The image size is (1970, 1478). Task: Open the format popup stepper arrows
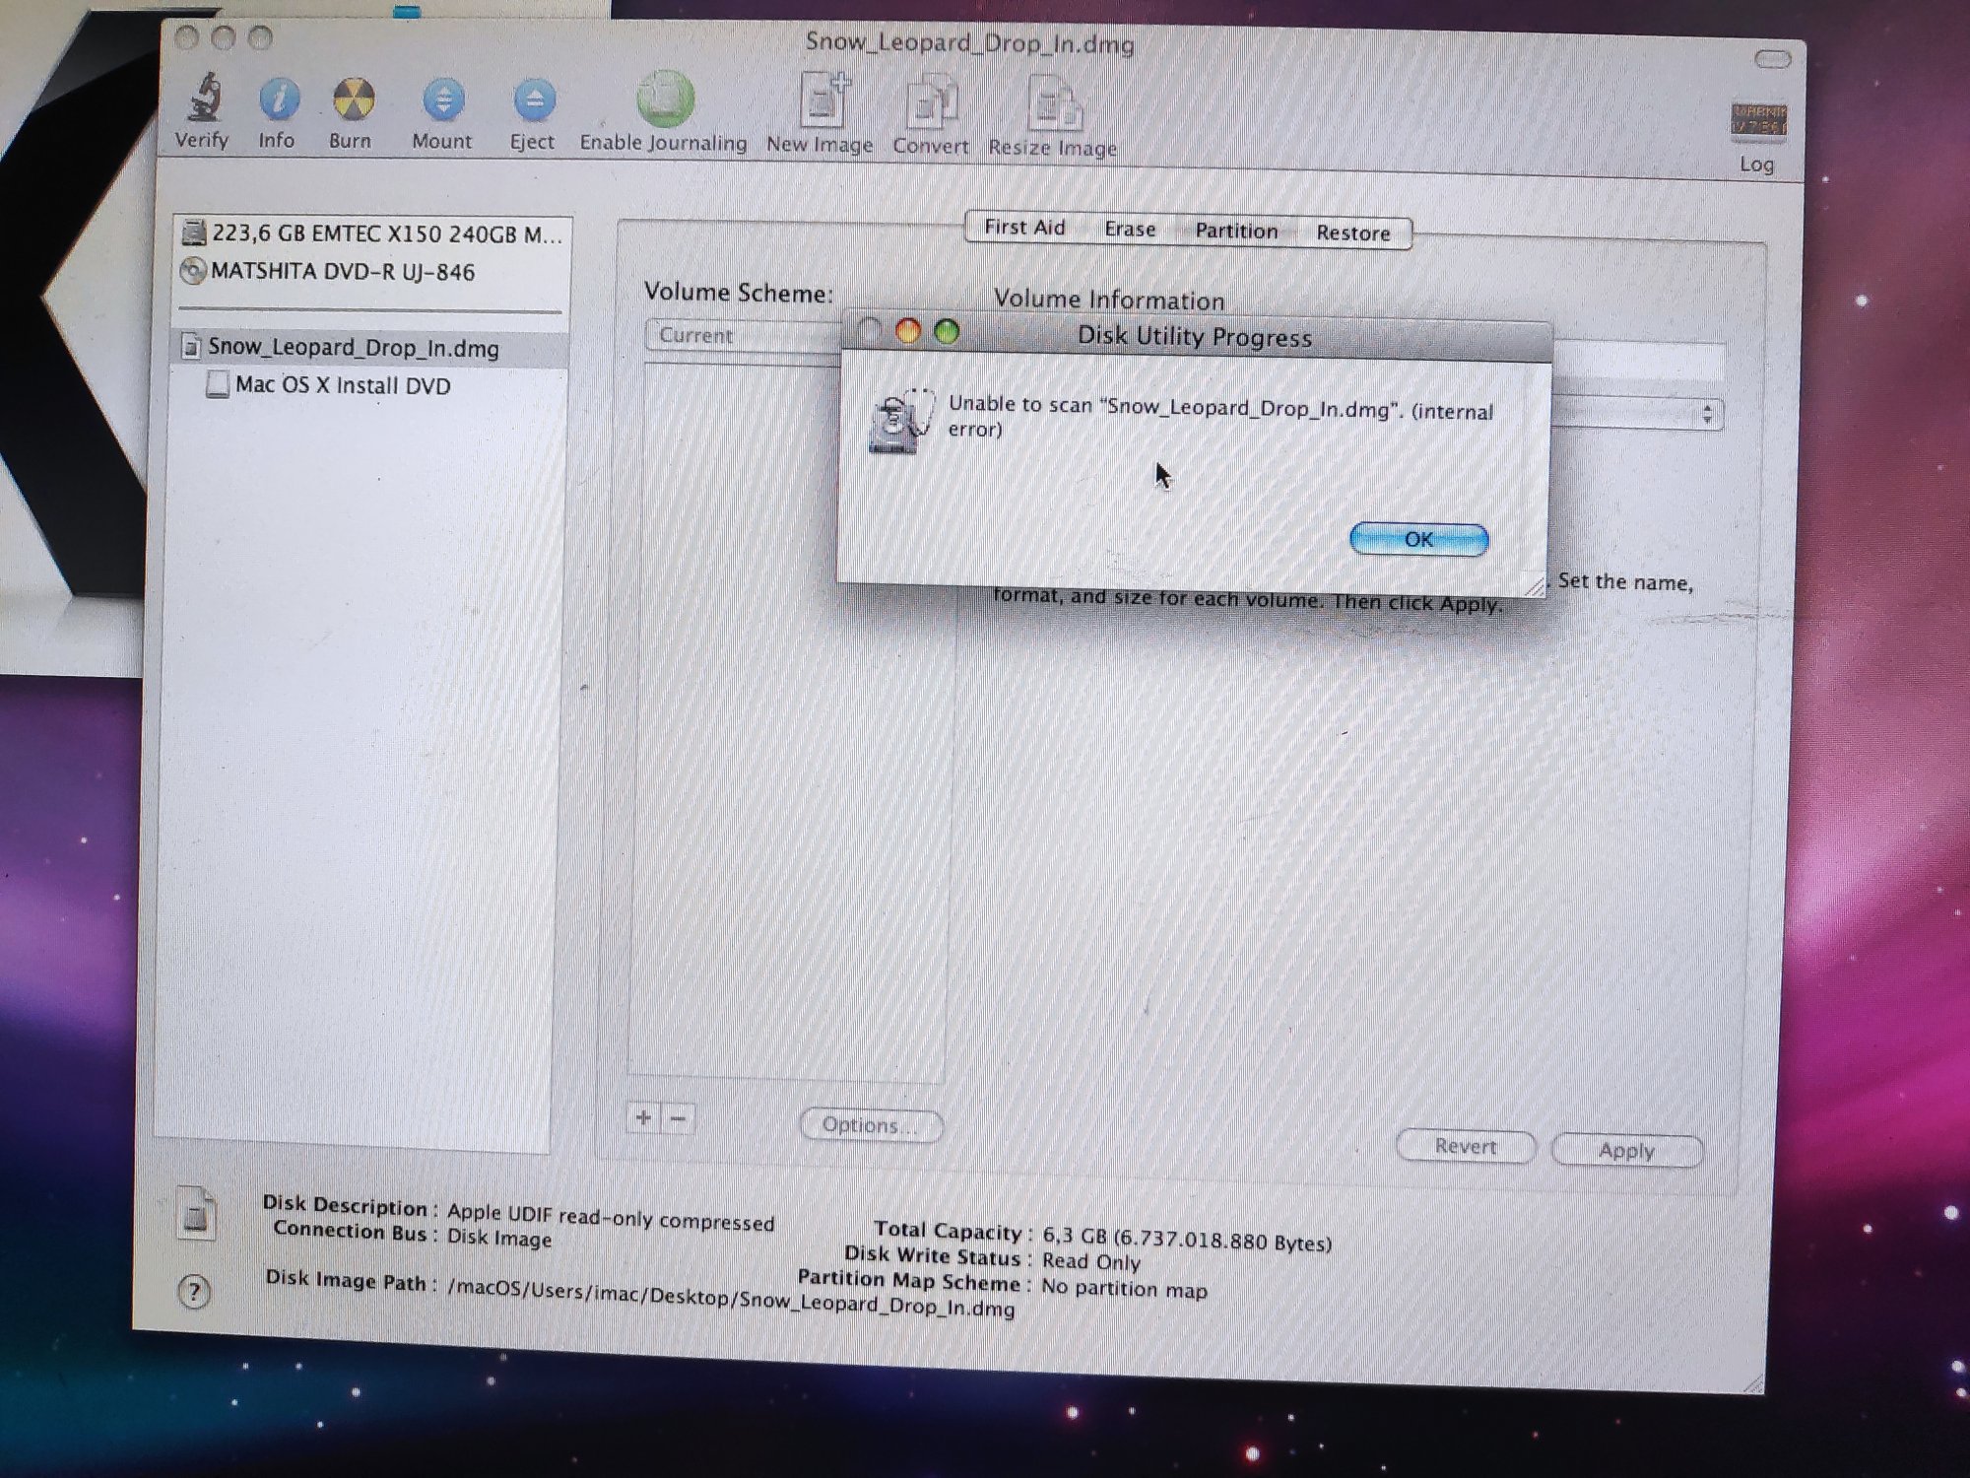pyautogui.click(x=1707, y=415)
